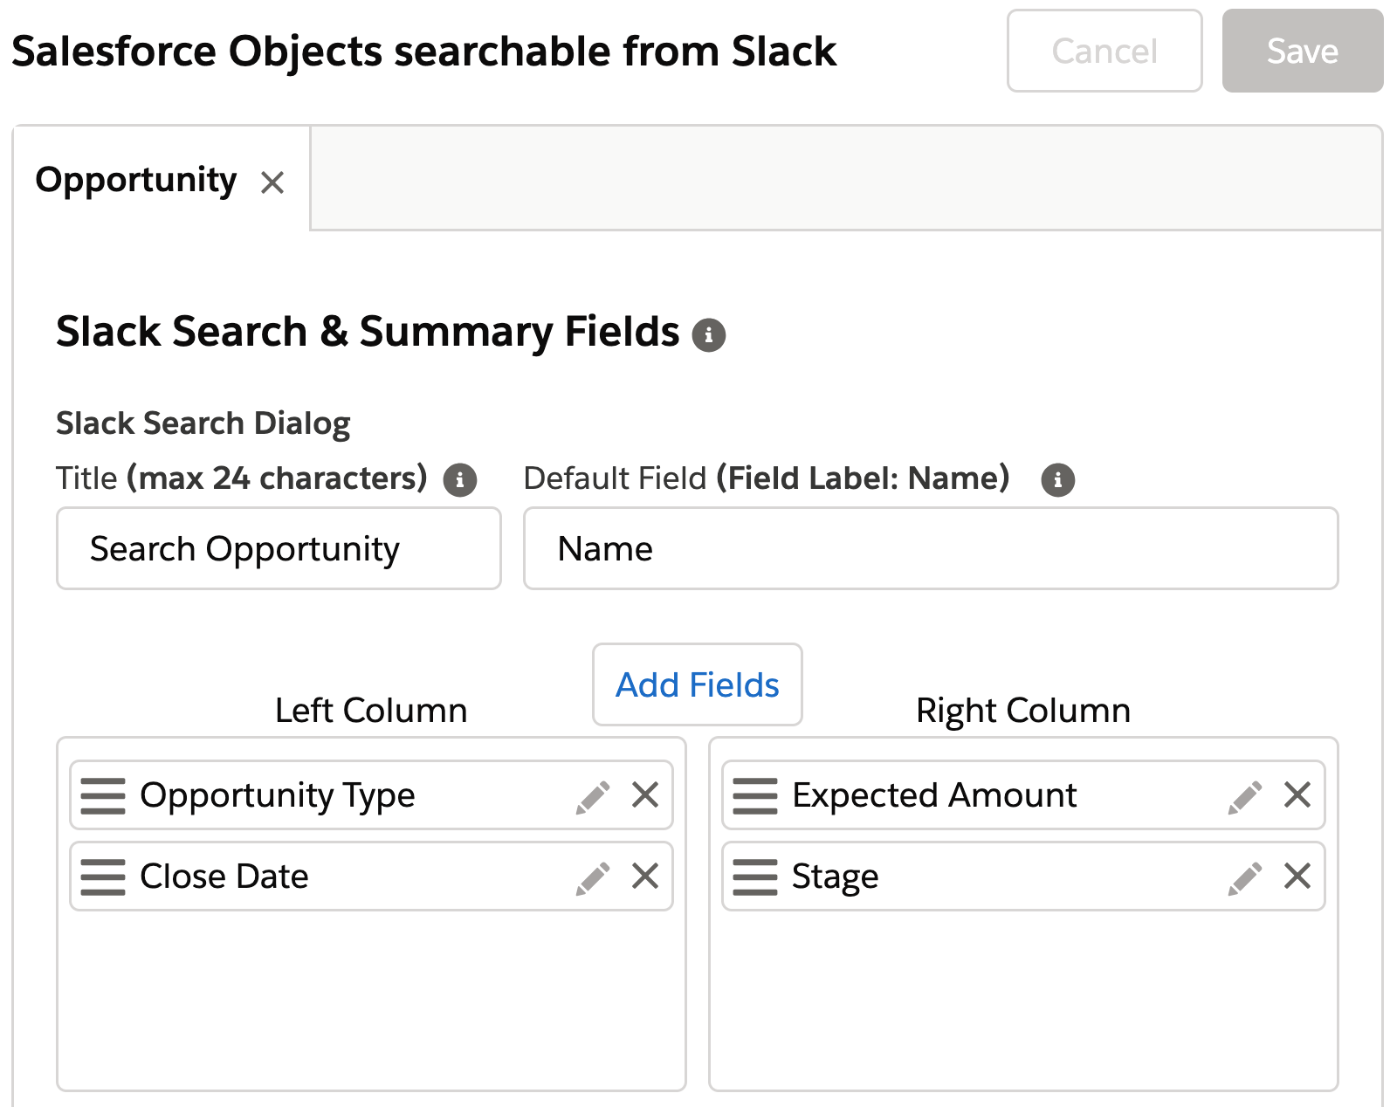
Task: Focus the Search Opportunity title input
Action: pos(279,549)
